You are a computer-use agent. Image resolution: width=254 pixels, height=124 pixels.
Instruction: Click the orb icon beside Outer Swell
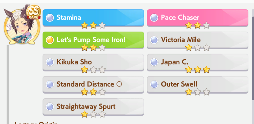(154, 84)
